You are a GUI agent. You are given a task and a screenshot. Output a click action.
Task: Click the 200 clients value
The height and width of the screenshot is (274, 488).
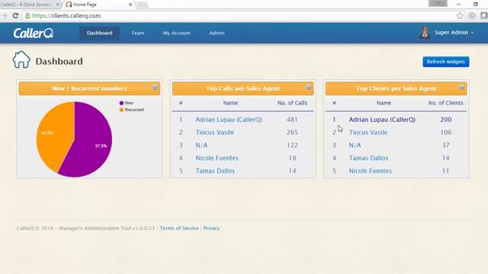(x=445, y=119)
